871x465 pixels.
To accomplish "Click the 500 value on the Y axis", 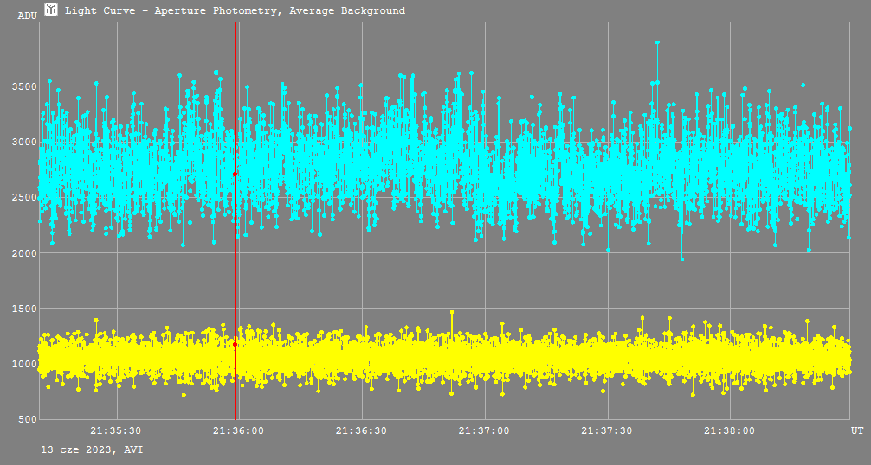I will [x=27, y=419].
